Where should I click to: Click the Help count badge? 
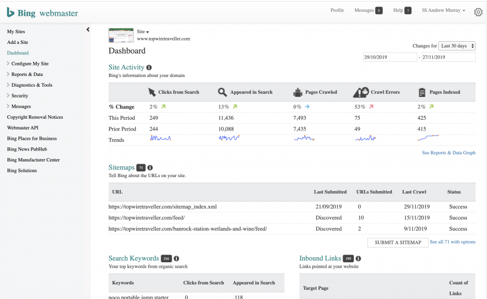pos(408,11)
